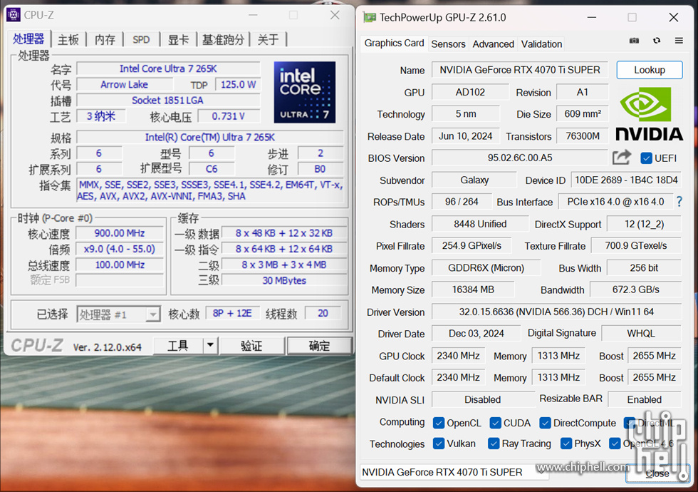Switch to the Sensors tab in GPU-Z

448,43
